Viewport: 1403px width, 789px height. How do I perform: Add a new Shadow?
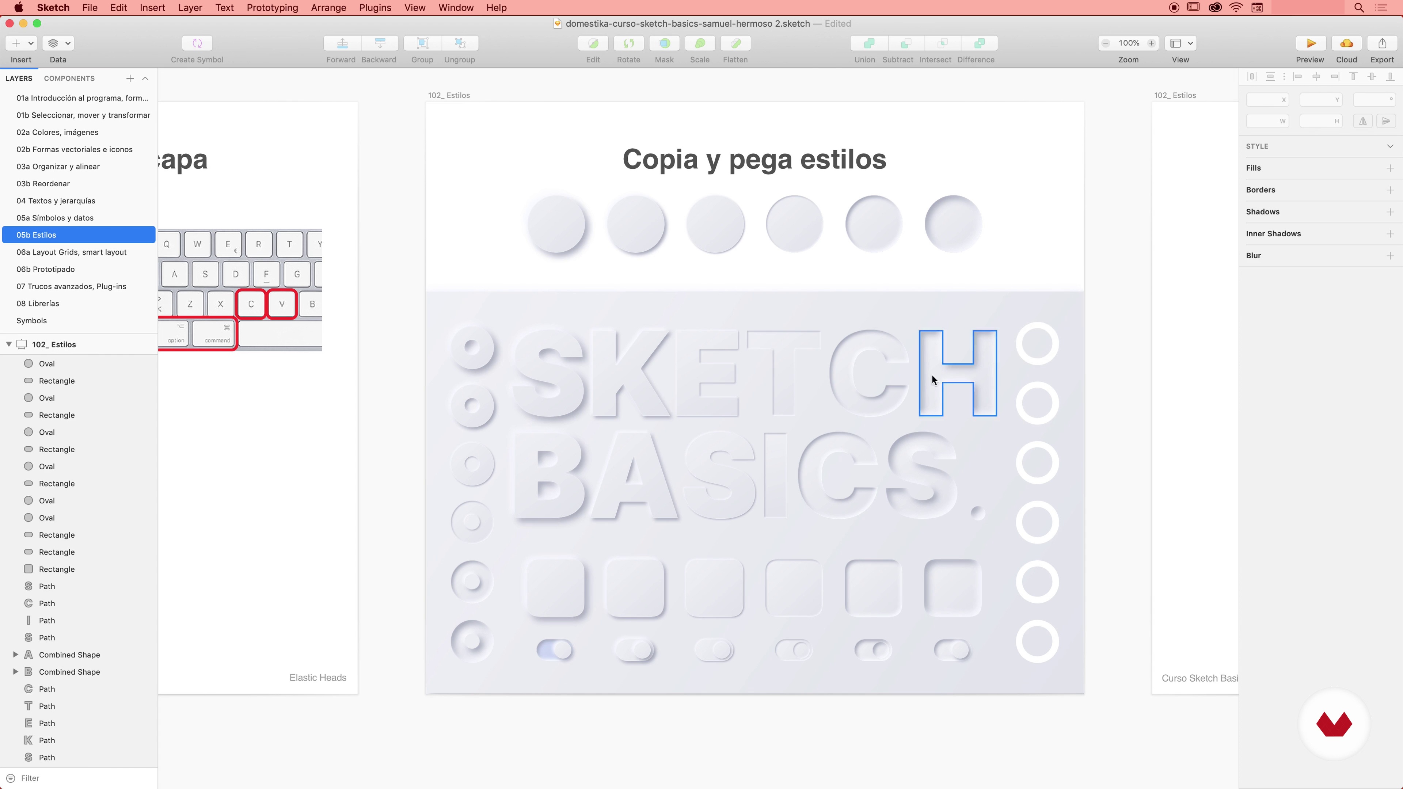[x=1390, y=212]
